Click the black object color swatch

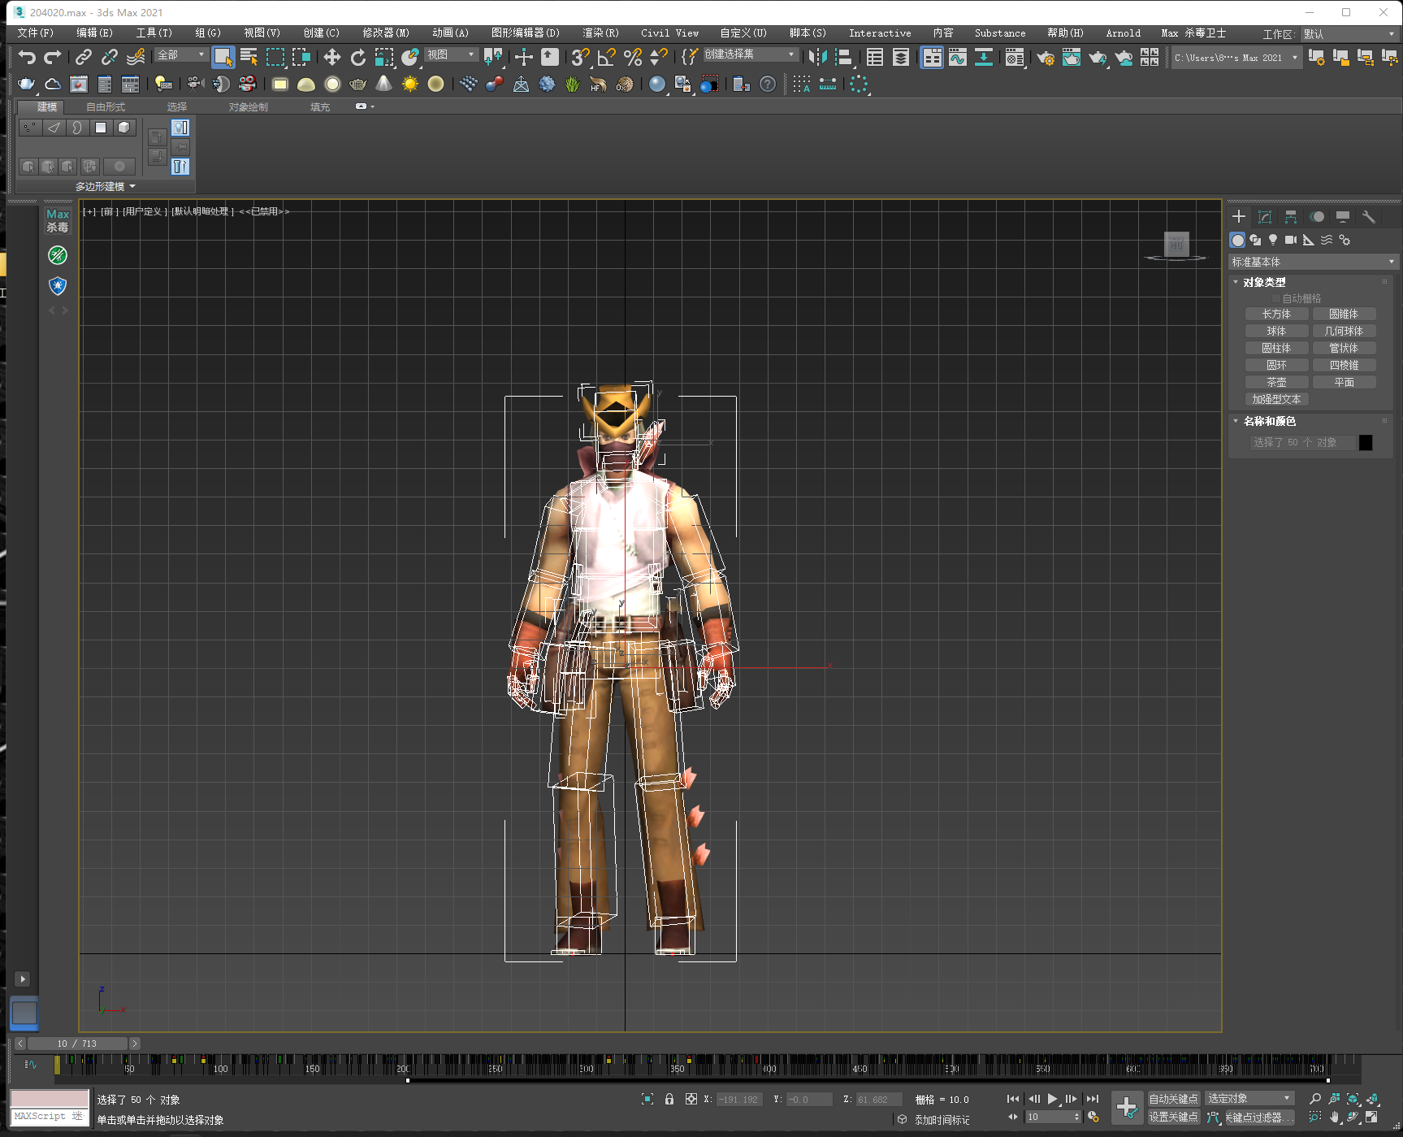coord(1366,442)
